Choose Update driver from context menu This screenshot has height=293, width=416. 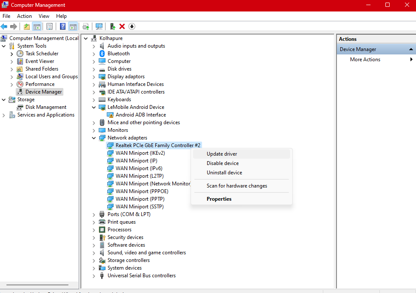(242, 154)
